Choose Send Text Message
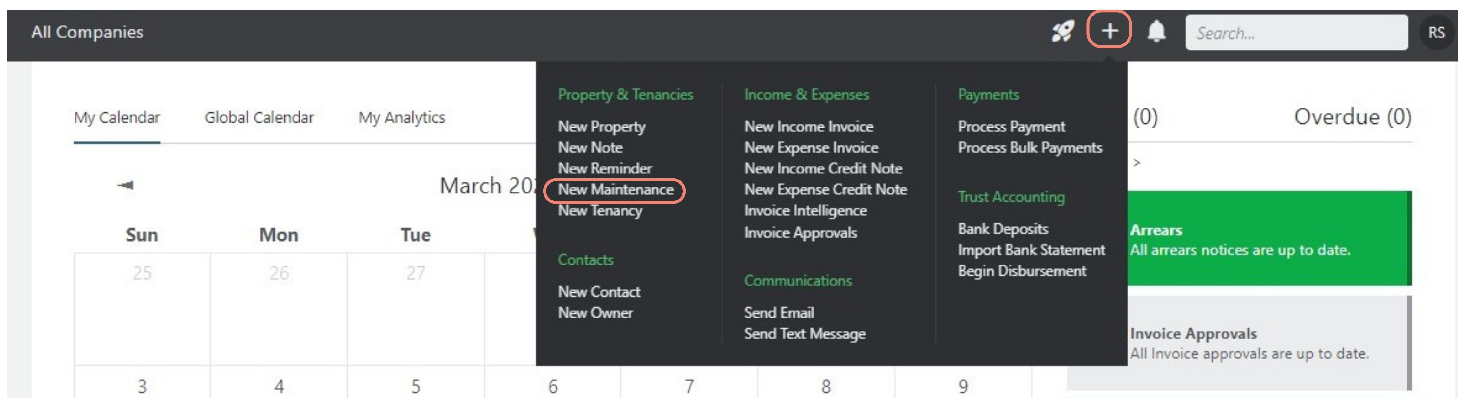Screen dimensions: 1476x419 click(x=804, y=334)
